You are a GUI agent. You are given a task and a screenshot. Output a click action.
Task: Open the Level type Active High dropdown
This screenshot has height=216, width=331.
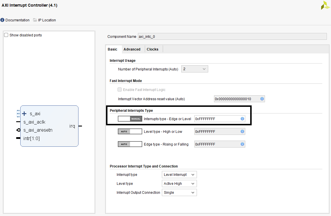pos(179,183)
